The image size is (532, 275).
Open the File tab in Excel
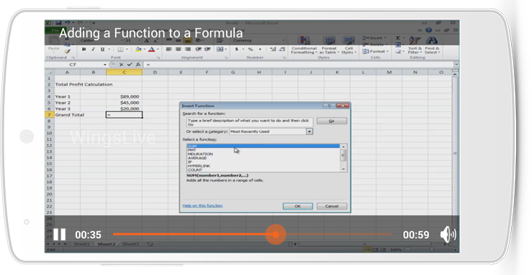click(55, 30)
